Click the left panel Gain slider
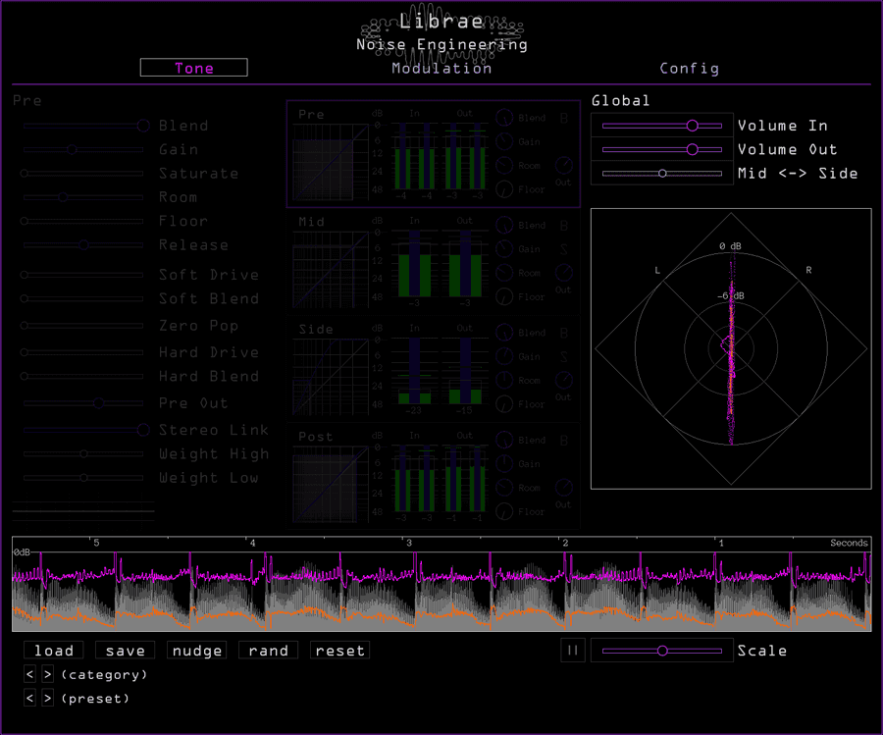883x735 pixels. (83, 149)
